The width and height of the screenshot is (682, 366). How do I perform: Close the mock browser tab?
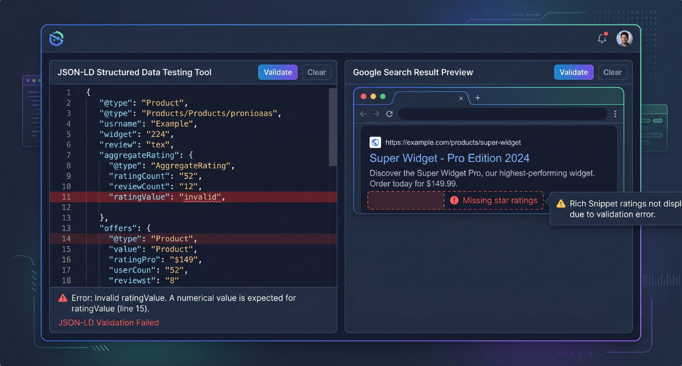click(461, 98)
